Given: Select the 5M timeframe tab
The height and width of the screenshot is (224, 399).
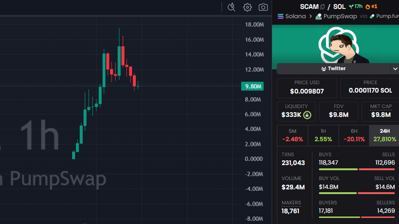Looking at the screenshot, I should point(292,135).
